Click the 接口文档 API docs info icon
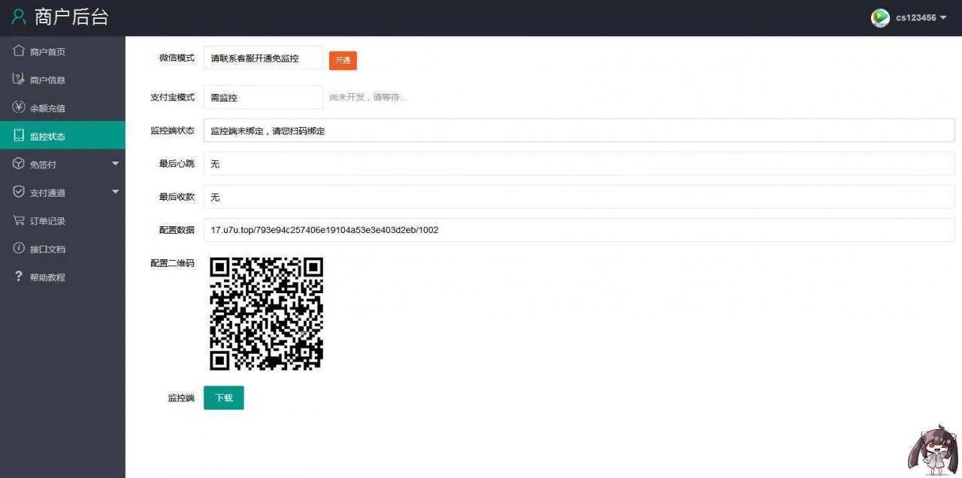962x478 pixels. pyautogui.click(x=20, y=248)
